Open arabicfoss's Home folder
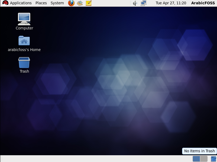 click(24, 40)
